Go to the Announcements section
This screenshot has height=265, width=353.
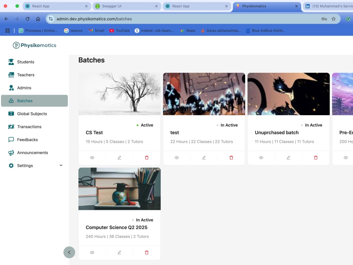click(x=34, y=153)
